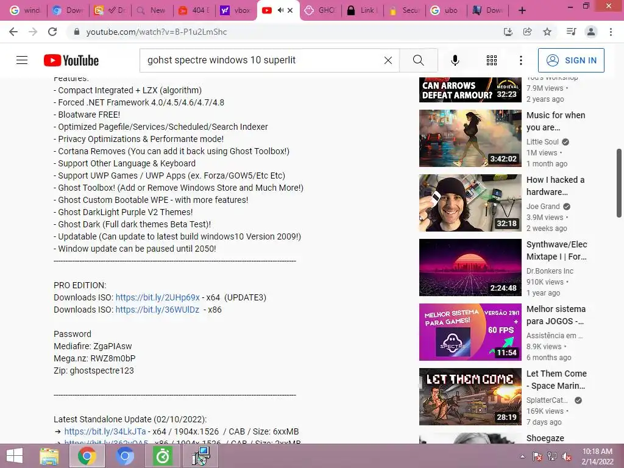Click the 'Mediafire: ZgaPIAsw' text line
The image size is (624, 468).
point(93,346)
